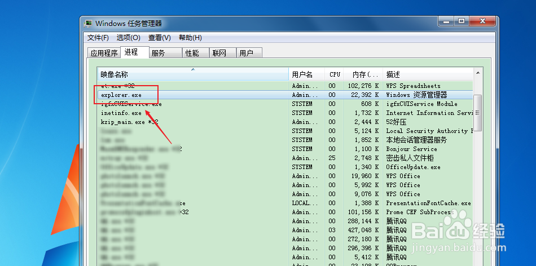Sort by 用户名 column header
The height and width of the screenshot is (266, 536).
[x=307, y=74]
